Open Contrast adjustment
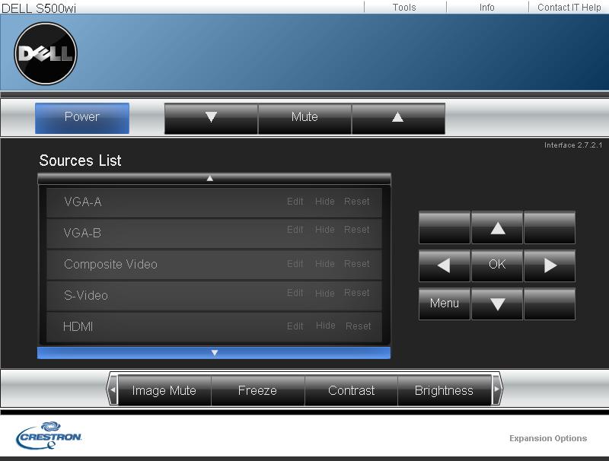Image resolution: width=609 pixels, height=461 pixels. pyautogui.click(x=351, y=390)
